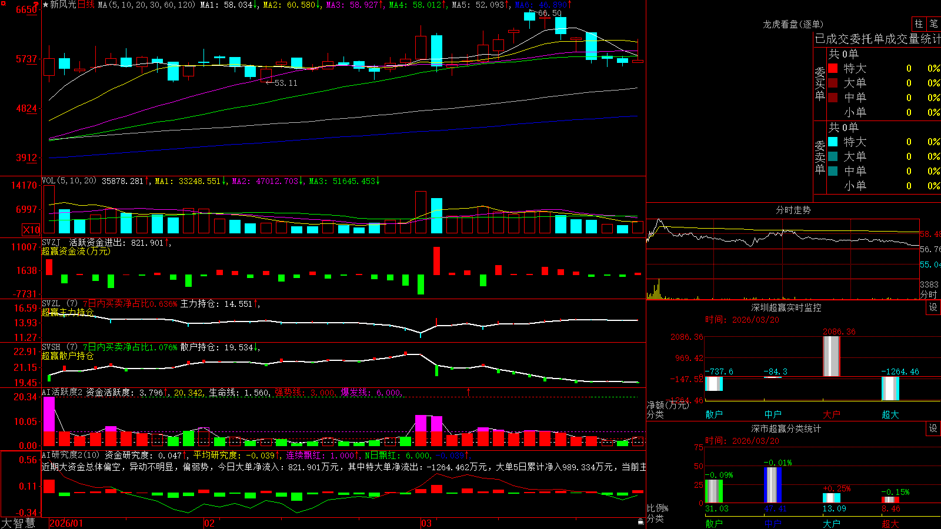941x529 pixels.
Task: Open 设 settings for 深市超赢分类统计
Action: 933,428
